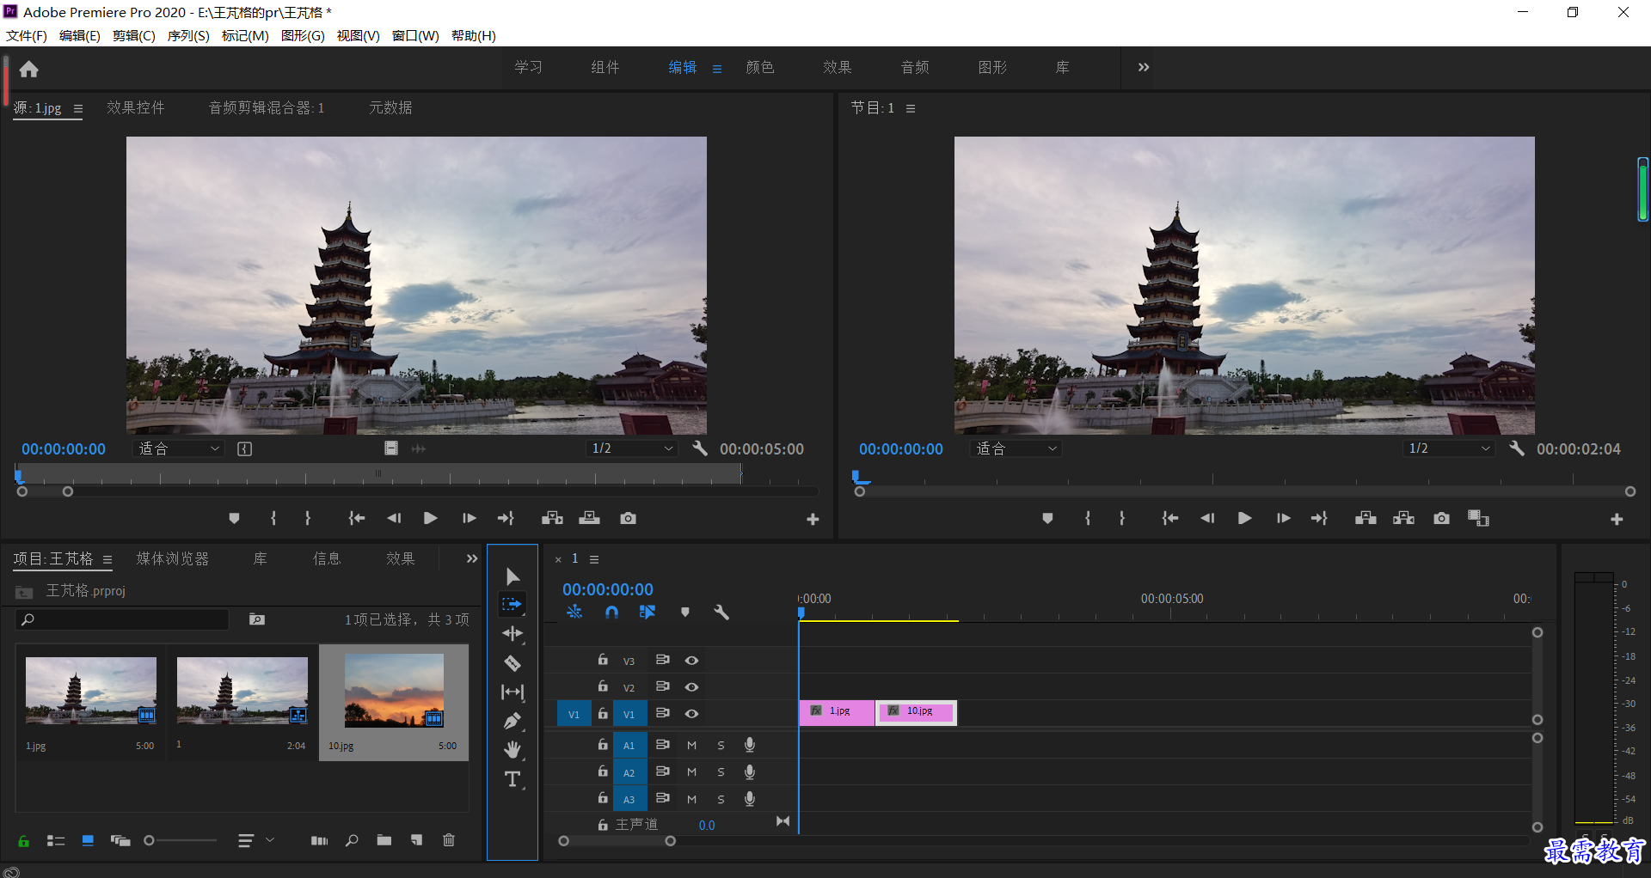Select the Track Select Forward tool
Image resolution: width=1651 pixels, height=878 pixels.
coord(512,605)
